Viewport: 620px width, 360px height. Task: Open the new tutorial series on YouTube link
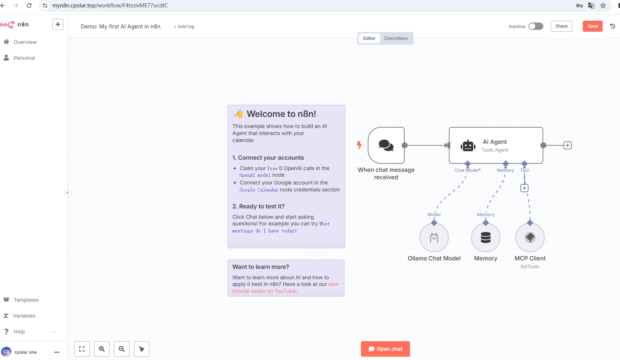[x=264, y=291]
